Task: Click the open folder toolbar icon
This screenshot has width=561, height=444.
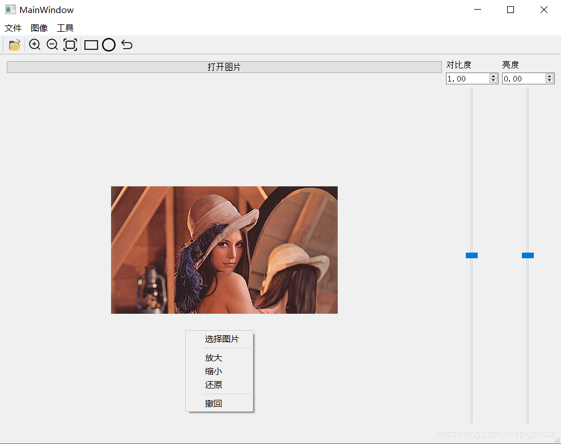Action: (15, 45)
